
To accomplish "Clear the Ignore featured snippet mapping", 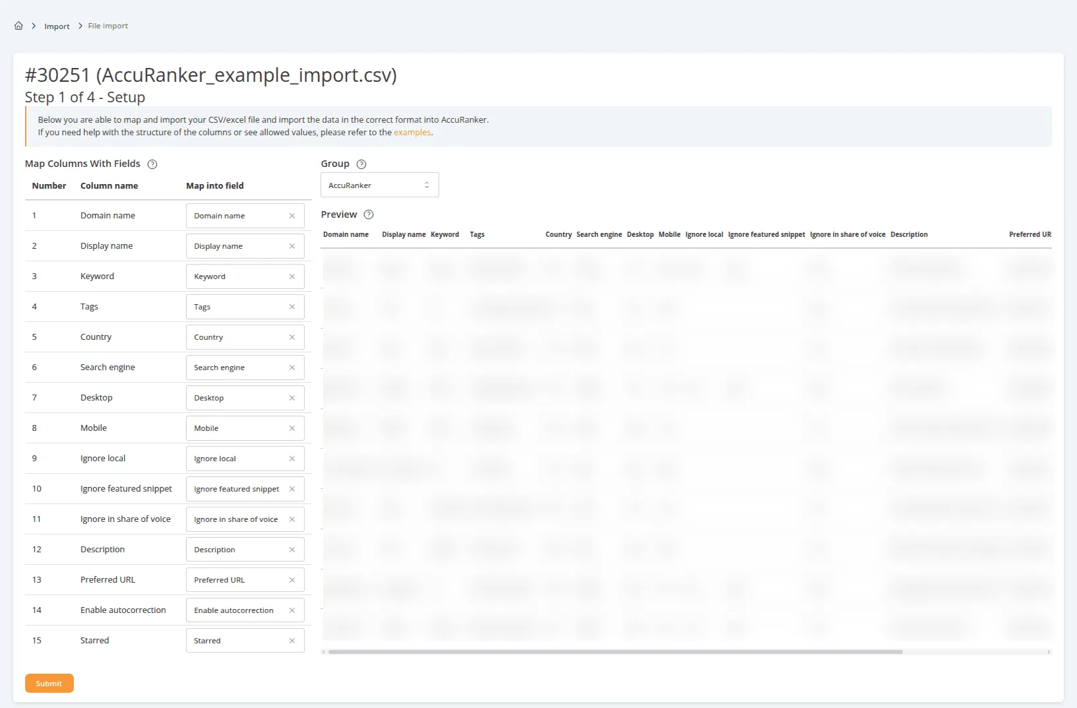I will click(x=292, y=489).
